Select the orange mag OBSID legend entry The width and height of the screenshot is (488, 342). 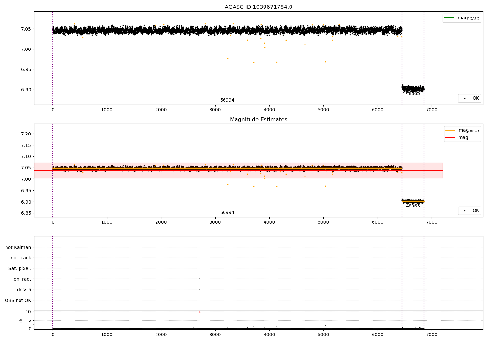(462, 130)
